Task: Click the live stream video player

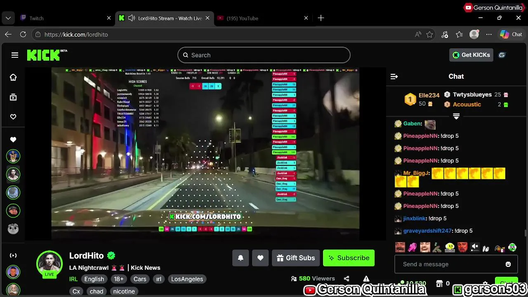Action: (x=205, y=153)
